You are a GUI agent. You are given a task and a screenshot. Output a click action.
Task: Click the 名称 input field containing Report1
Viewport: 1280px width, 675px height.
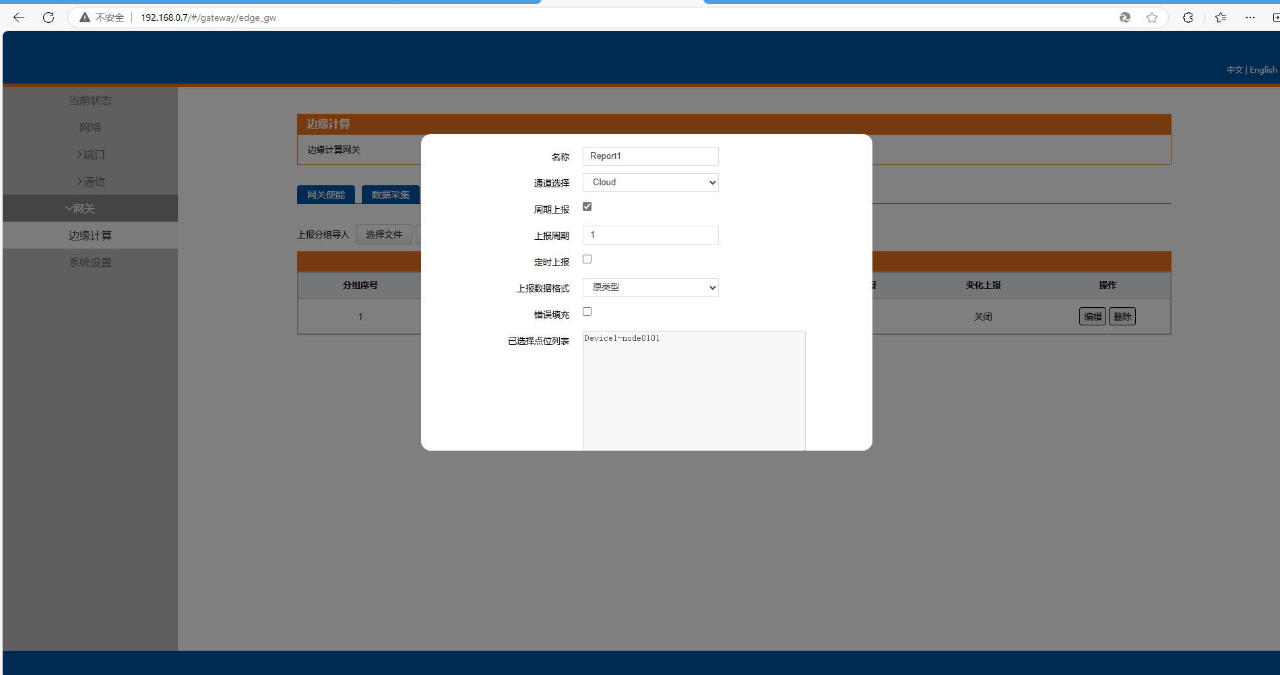[651, 156]
